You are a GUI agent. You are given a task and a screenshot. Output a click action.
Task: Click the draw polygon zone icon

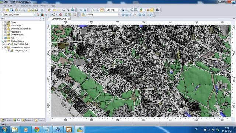123,15
